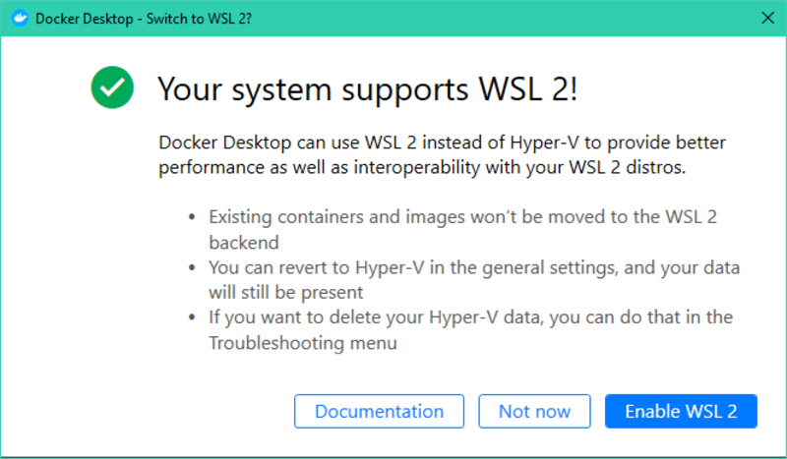Click the title bar text 'Docker Desktop - Switch to WSL 2?'
This screenshot has height=459, width=787.
pos(146,19)
